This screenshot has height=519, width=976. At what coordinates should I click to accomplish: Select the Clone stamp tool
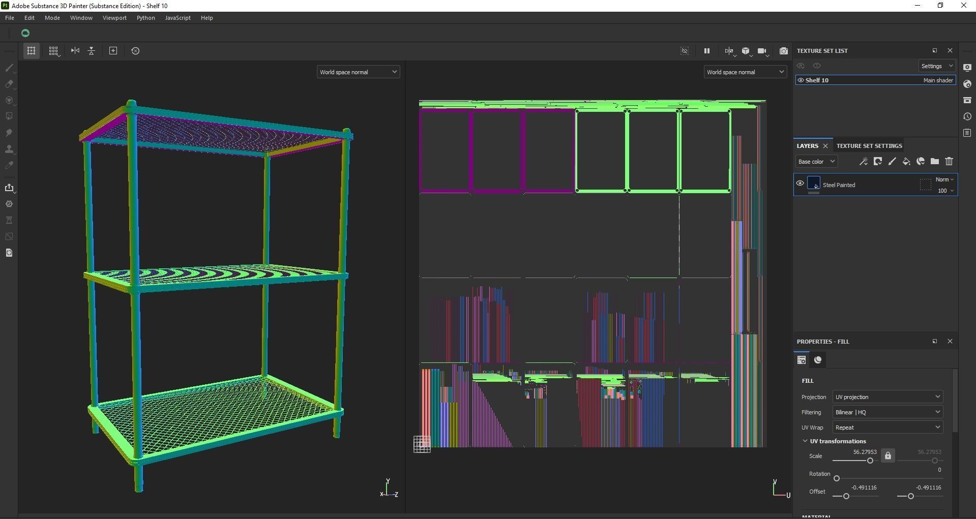click(9, 149)
